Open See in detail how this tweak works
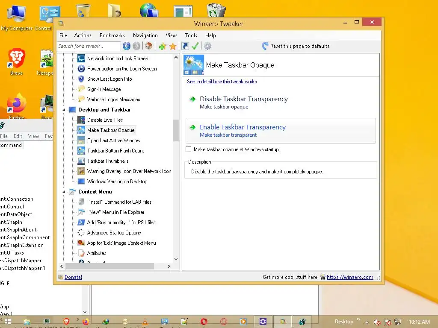 [222, 82]
